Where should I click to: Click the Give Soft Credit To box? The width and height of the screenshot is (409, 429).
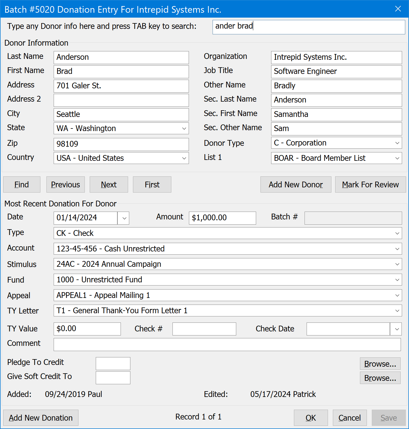point(113,378)
